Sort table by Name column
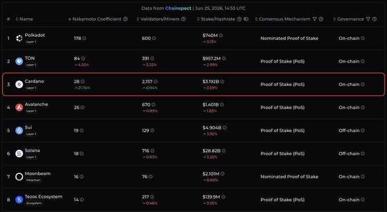 click(x=24, y=19)
